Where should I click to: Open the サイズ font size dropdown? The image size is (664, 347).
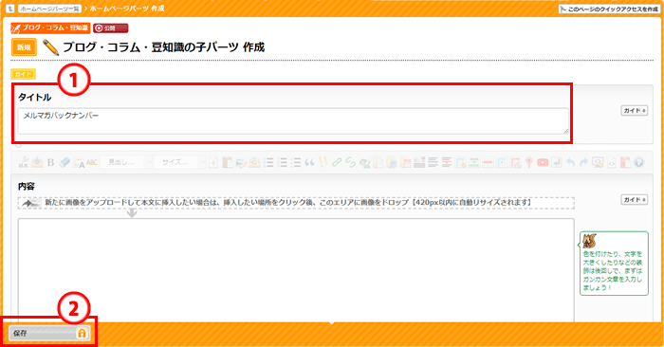pos(179,162)
